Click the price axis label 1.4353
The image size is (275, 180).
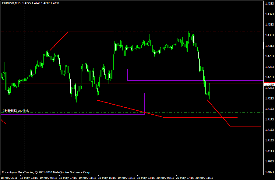[270, 25]
